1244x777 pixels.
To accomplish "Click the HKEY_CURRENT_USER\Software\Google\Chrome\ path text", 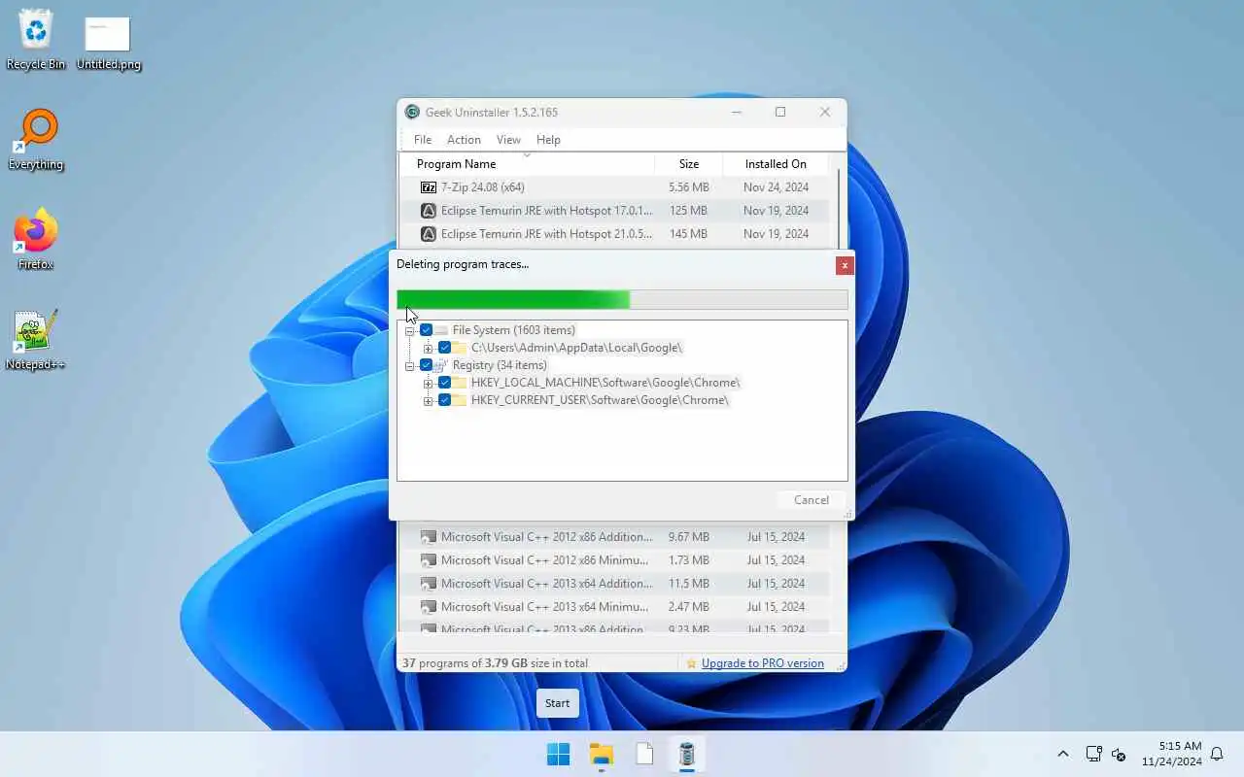I will click(600, 400).
